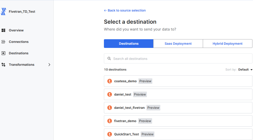Click the coatess_demo destination icon
This screenshot has height=140, width=253.
109,81
